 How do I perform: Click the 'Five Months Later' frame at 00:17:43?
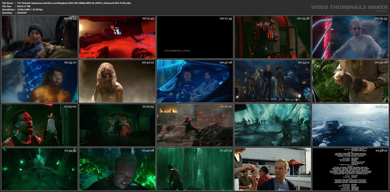coord(195,37)
